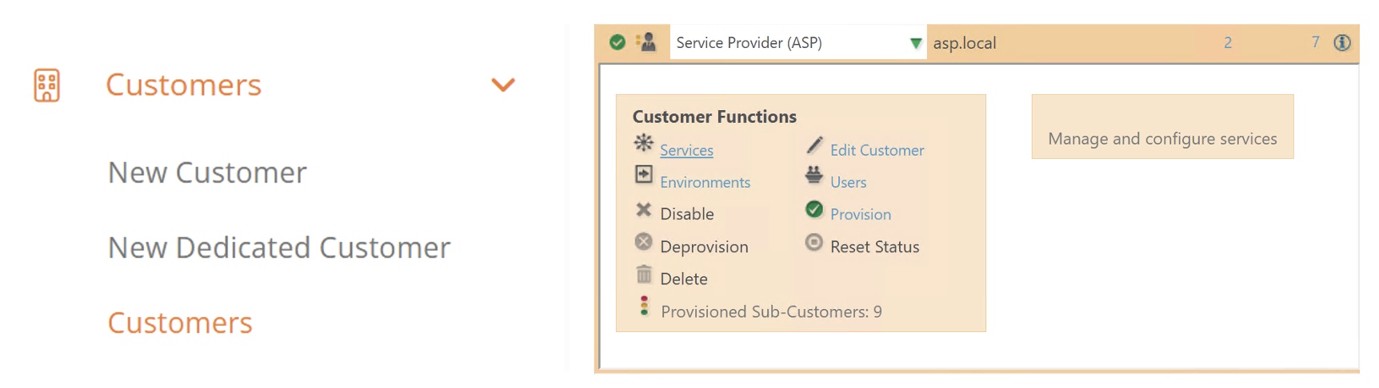This screenshot has width=1379, height=388.
Task: Click the green Provision checkmark icon
Action: 814,209
